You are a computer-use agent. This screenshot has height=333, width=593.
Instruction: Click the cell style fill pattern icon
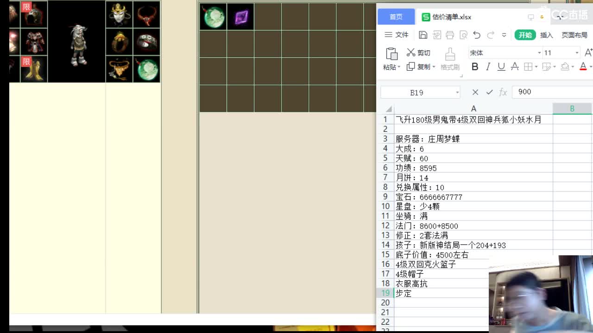[546, 67]
